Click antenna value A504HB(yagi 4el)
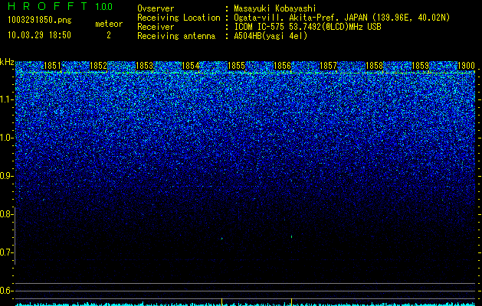Viewport: 482px width, 306px height. 271,36
